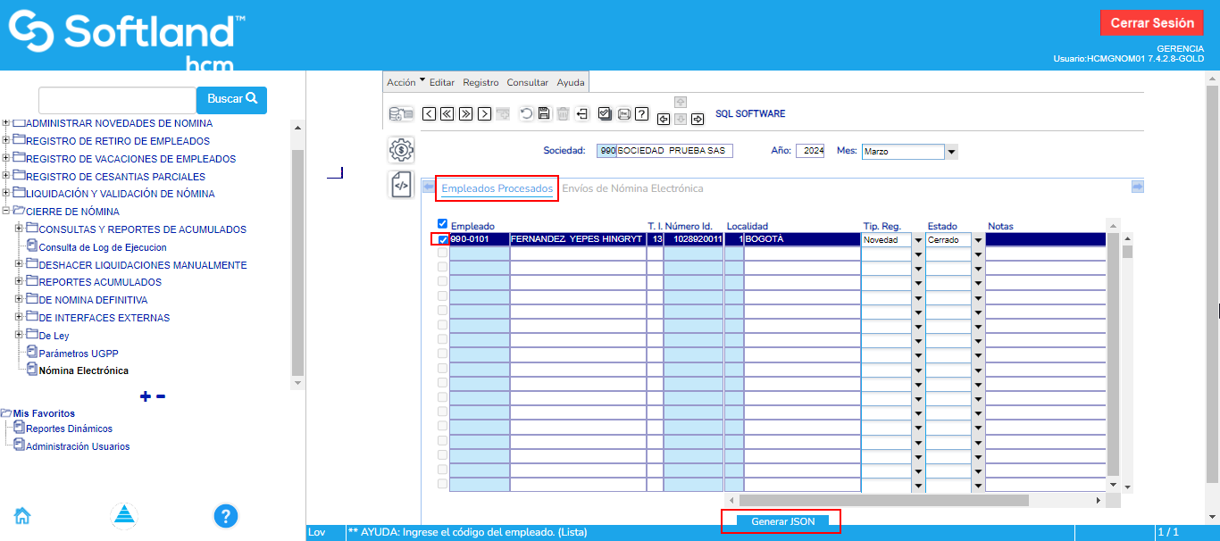The width and height of the screenshot is (1220, 541).
Task: Click the exit form icon in toolbar
Action: click(x=582, y=113)
